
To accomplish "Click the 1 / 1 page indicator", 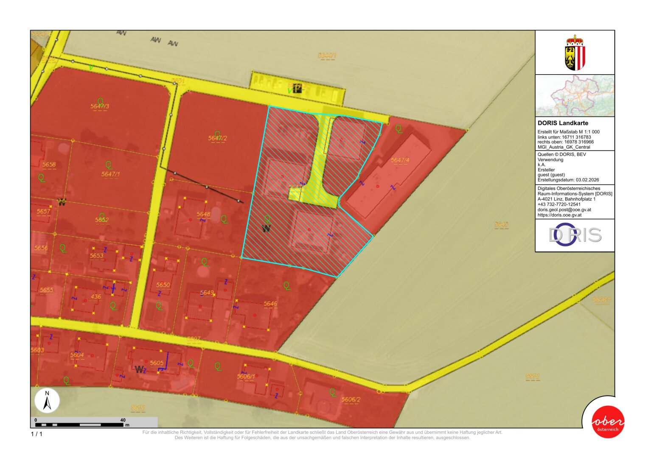I will 36,434.
